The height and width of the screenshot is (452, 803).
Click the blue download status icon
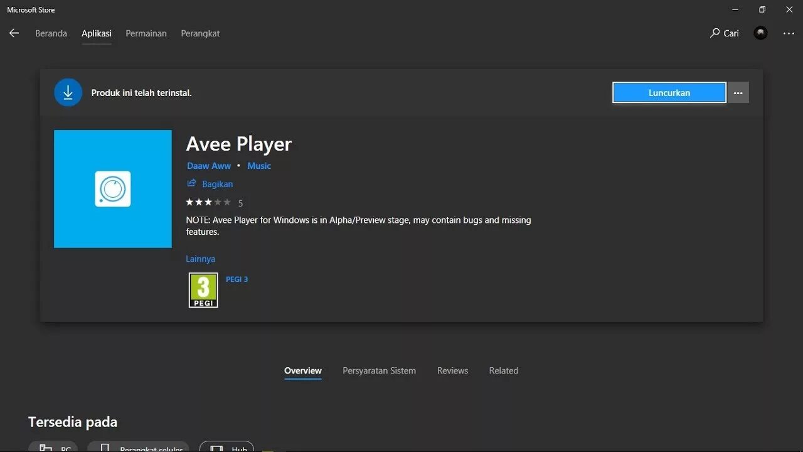point(68,92)
